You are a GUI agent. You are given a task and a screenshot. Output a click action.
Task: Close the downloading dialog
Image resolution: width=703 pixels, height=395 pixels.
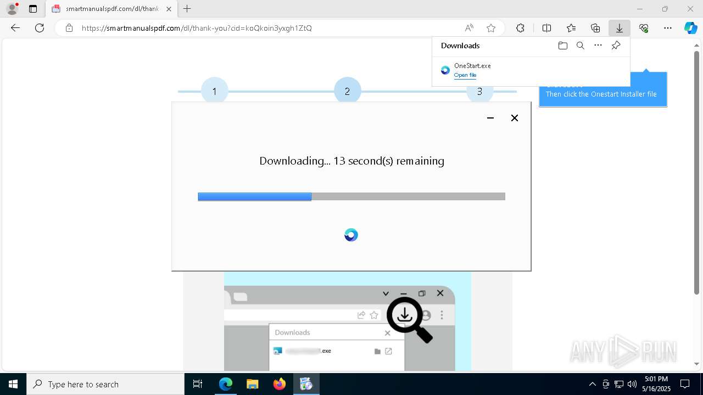coord(515,118)
